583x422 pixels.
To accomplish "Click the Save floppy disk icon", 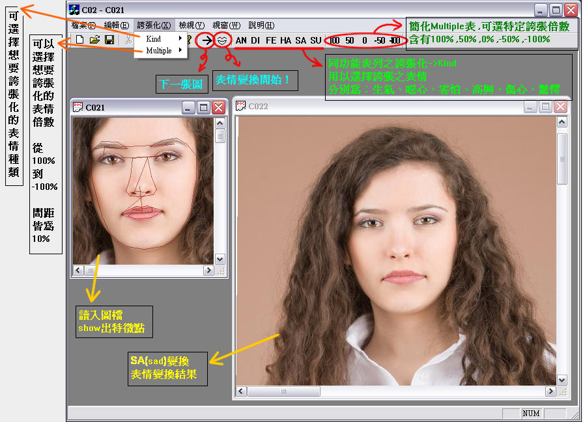I will [x=109, y=40].
